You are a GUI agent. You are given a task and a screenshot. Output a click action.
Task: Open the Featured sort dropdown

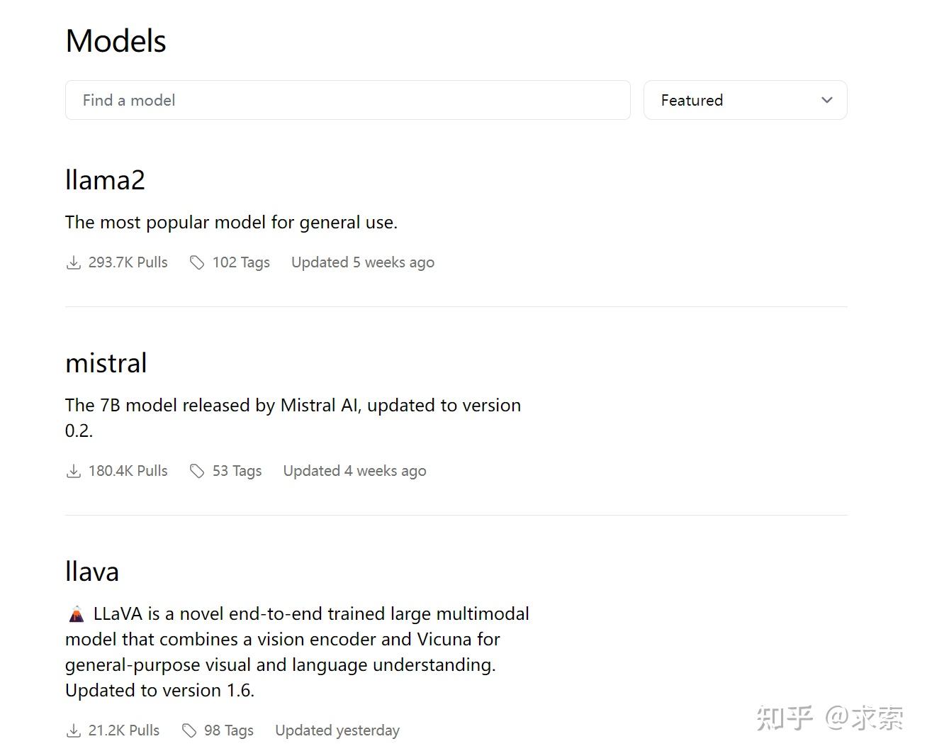pyautogui.click(x=744, y=100)
